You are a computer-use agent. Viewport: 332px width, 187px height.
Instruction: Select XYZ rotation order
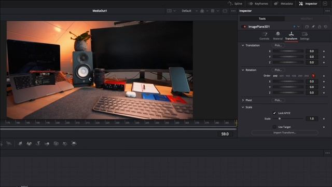click(275, 76)
